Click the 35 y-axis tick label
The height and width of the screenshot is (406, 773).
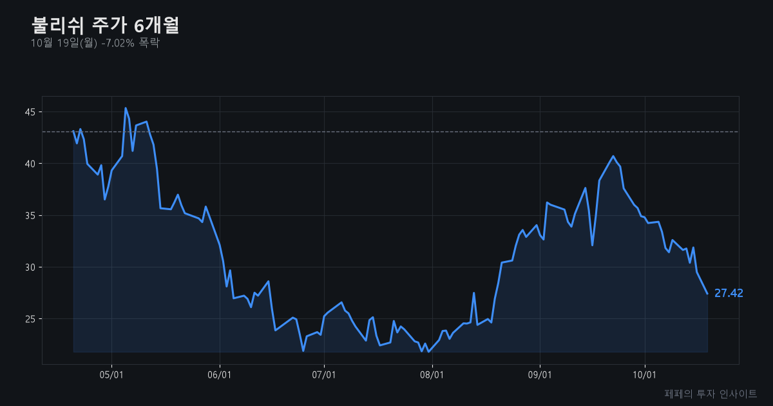pyautogui.click(x=30, y=215)
